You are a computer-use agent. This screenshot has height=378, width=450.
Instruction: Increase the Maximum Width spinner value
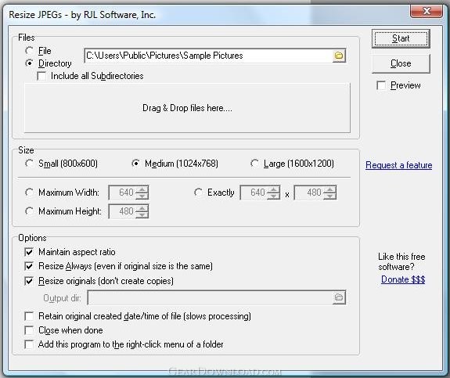click(142, 189)
